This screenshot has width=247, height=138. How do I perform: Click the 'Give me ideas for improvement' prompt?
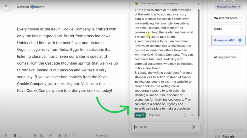[x=160, y=3]
